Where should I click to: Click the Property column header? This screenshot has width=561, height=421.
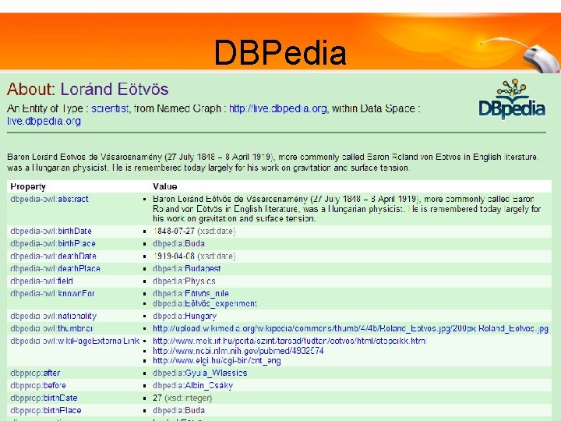[x=28, y=186]
